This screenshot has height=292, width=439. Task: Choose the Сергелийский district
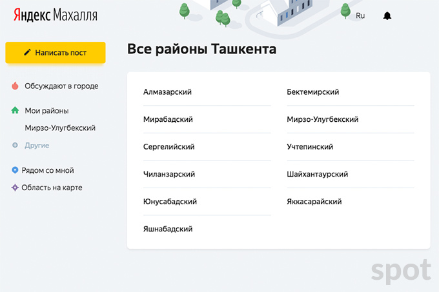tap(169, 147)
